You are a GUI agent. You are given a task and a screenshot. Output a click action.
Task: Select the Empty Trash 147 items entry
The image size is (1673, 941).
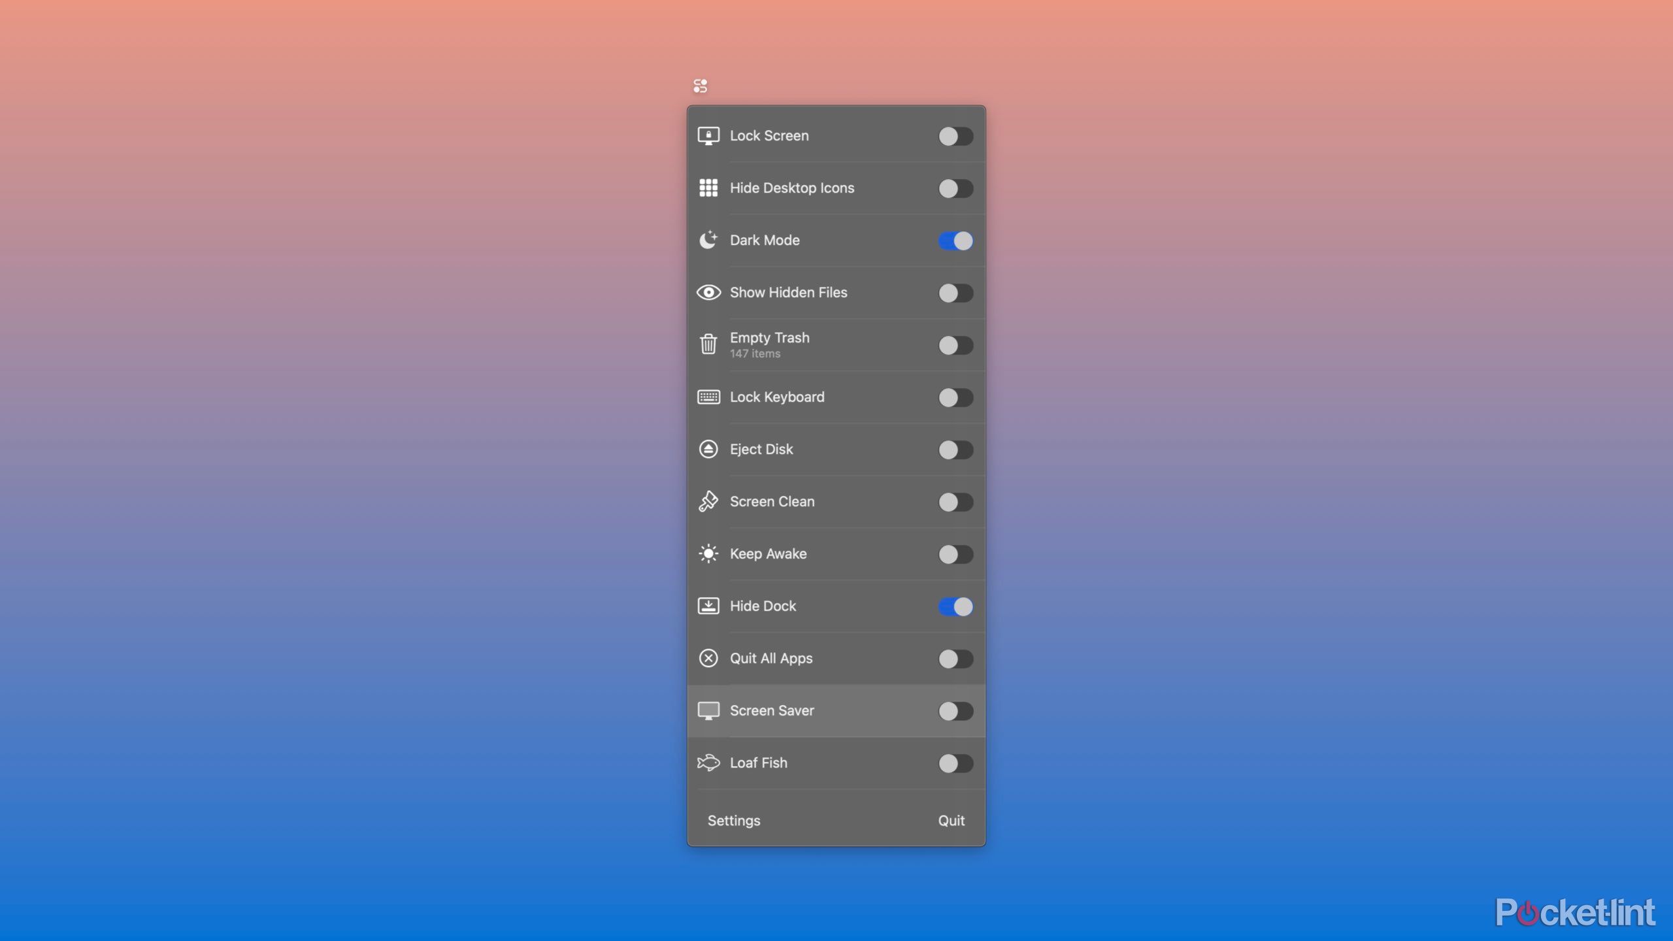(x=769, y=344)
